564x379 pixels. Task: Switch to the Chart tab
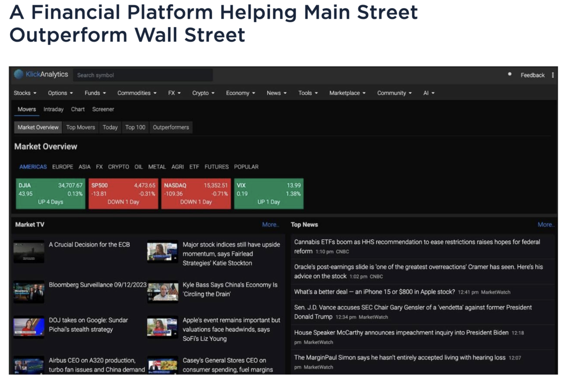pyautogui.click(x=78, y=109)
